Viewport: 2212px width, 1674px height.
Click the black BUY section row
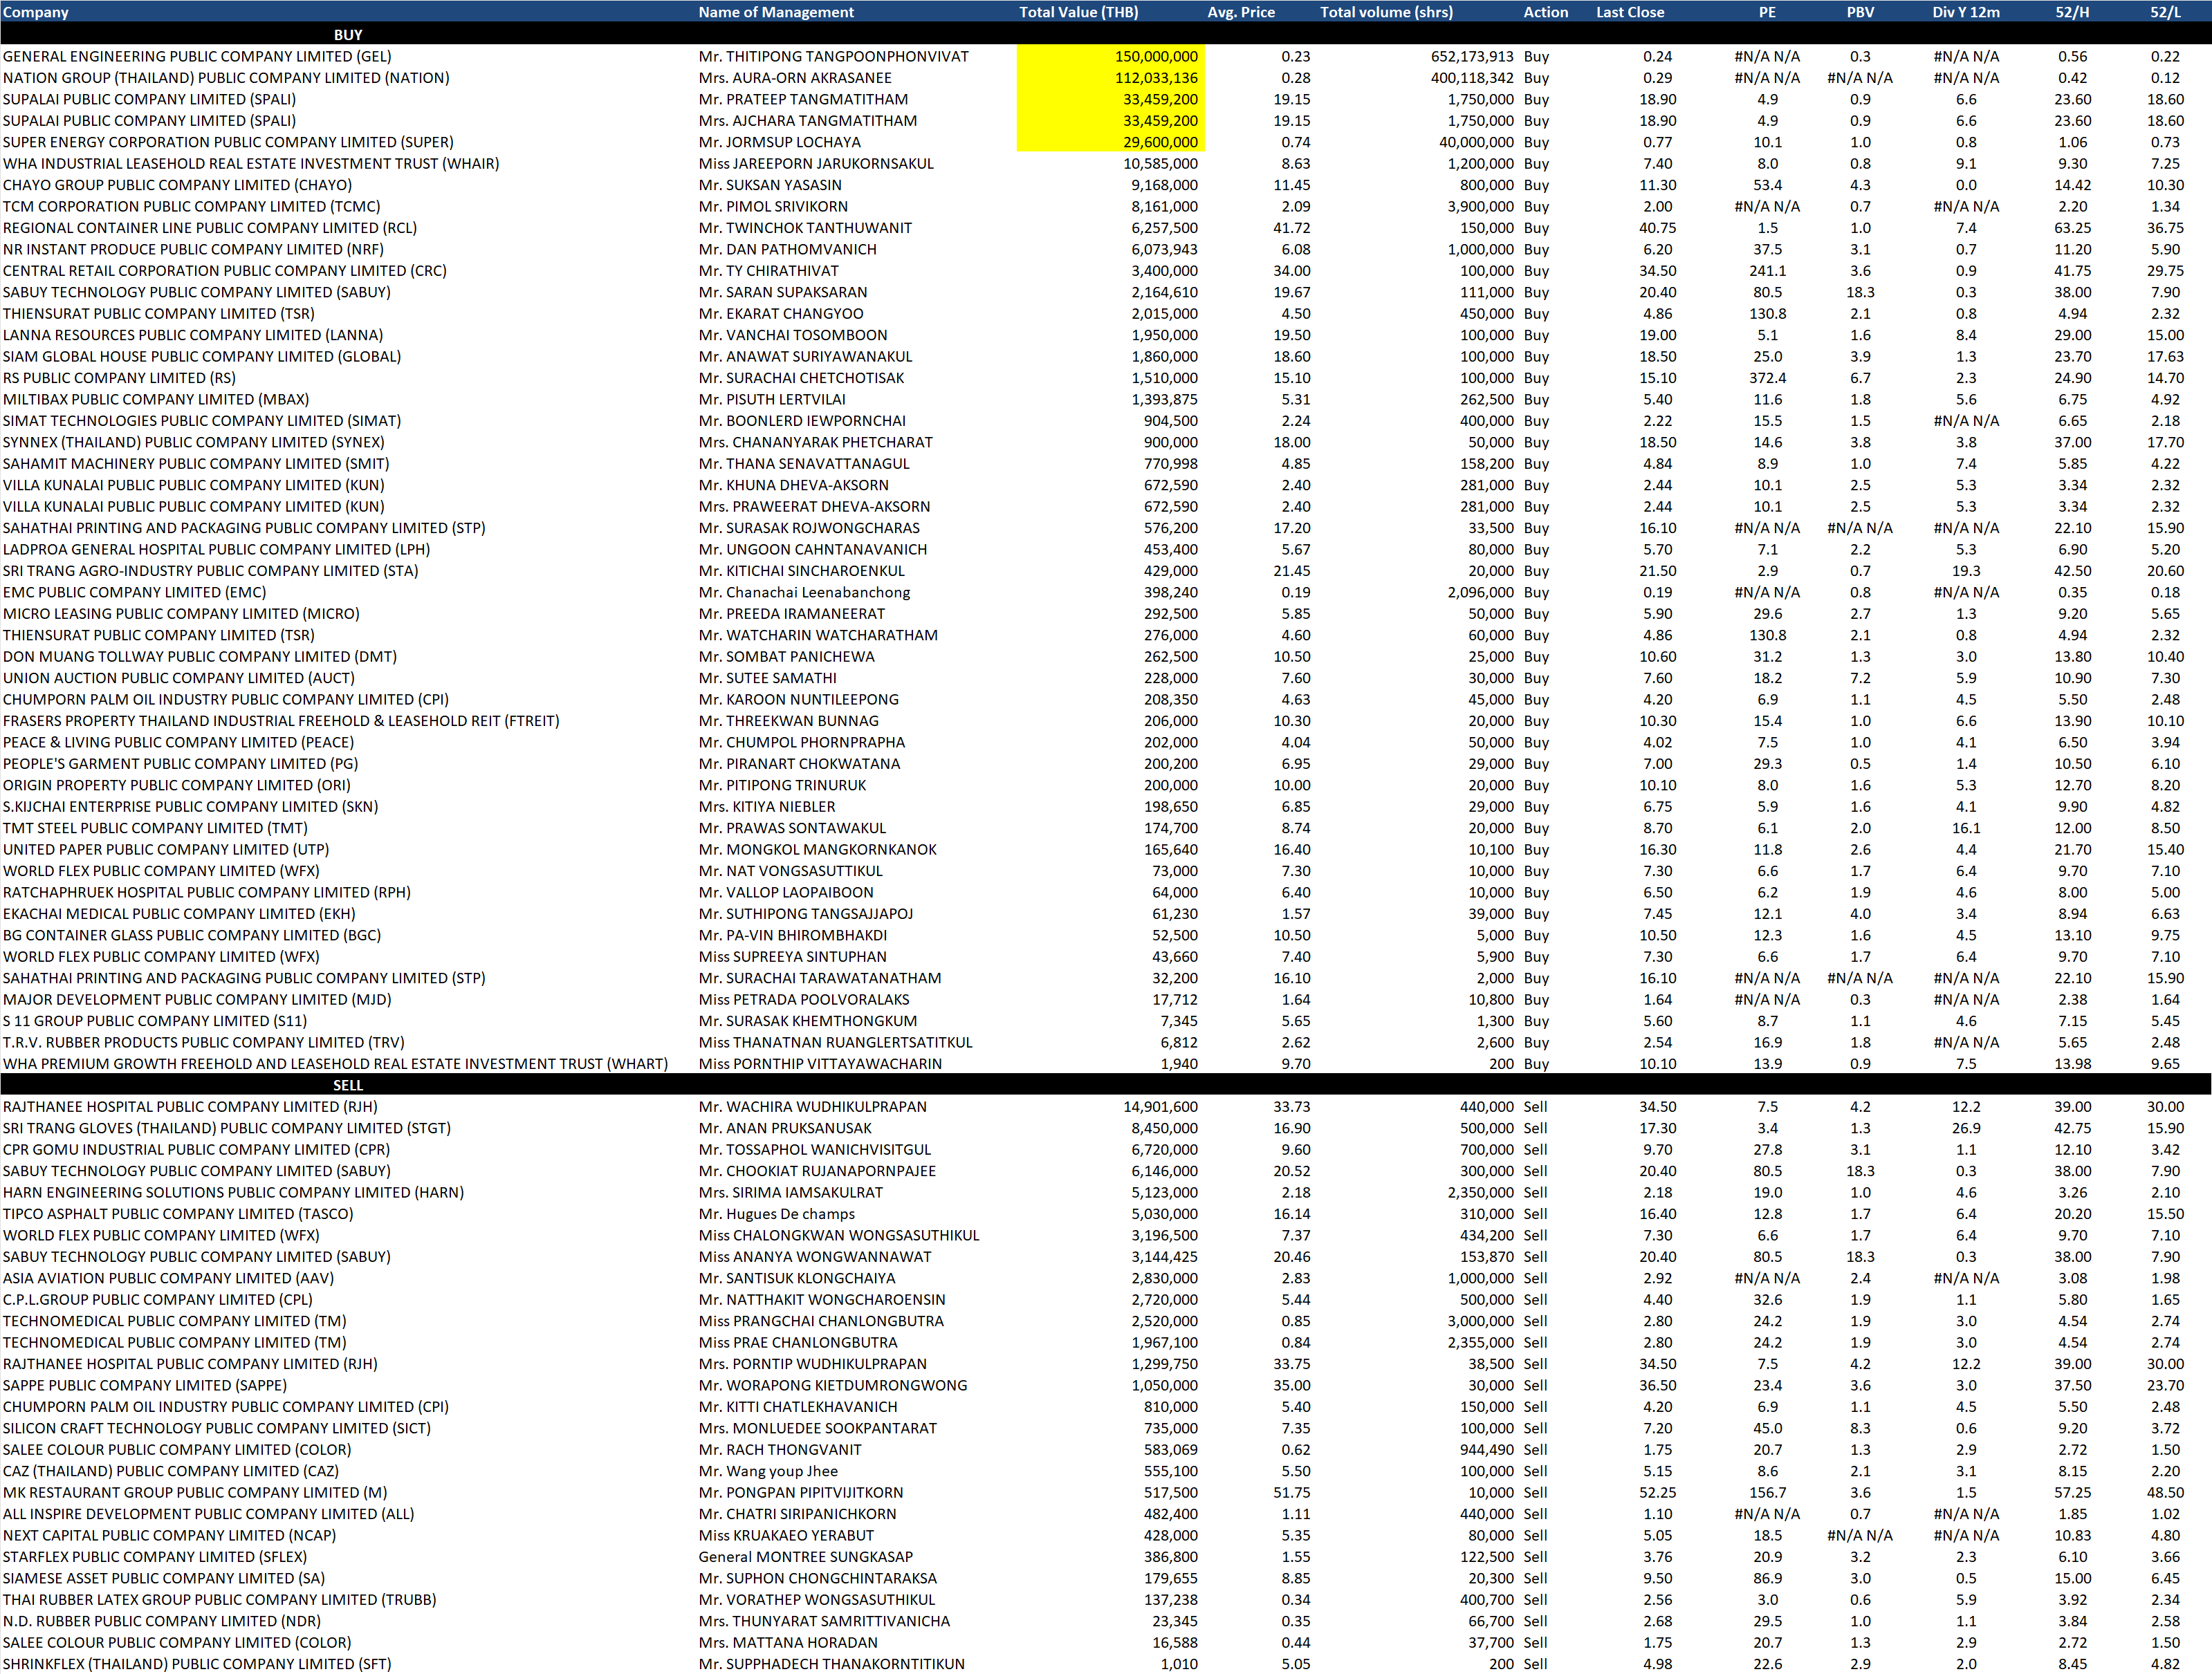(x=348, y=35)
